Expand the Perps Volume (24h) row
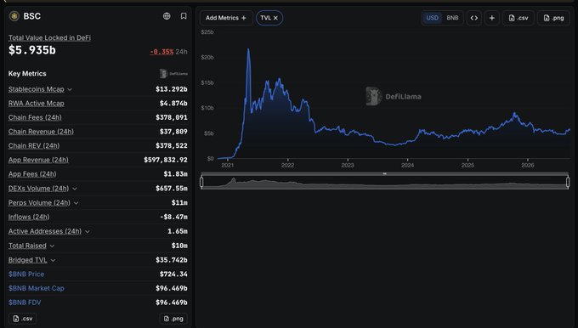The image size is (578, 328). (x=76, y=203)
